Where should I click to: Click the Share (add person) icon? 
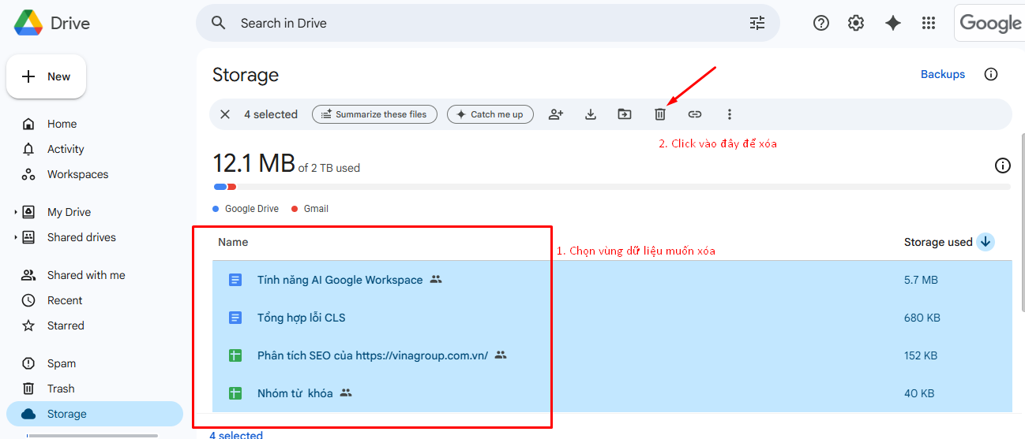[556, 114]
